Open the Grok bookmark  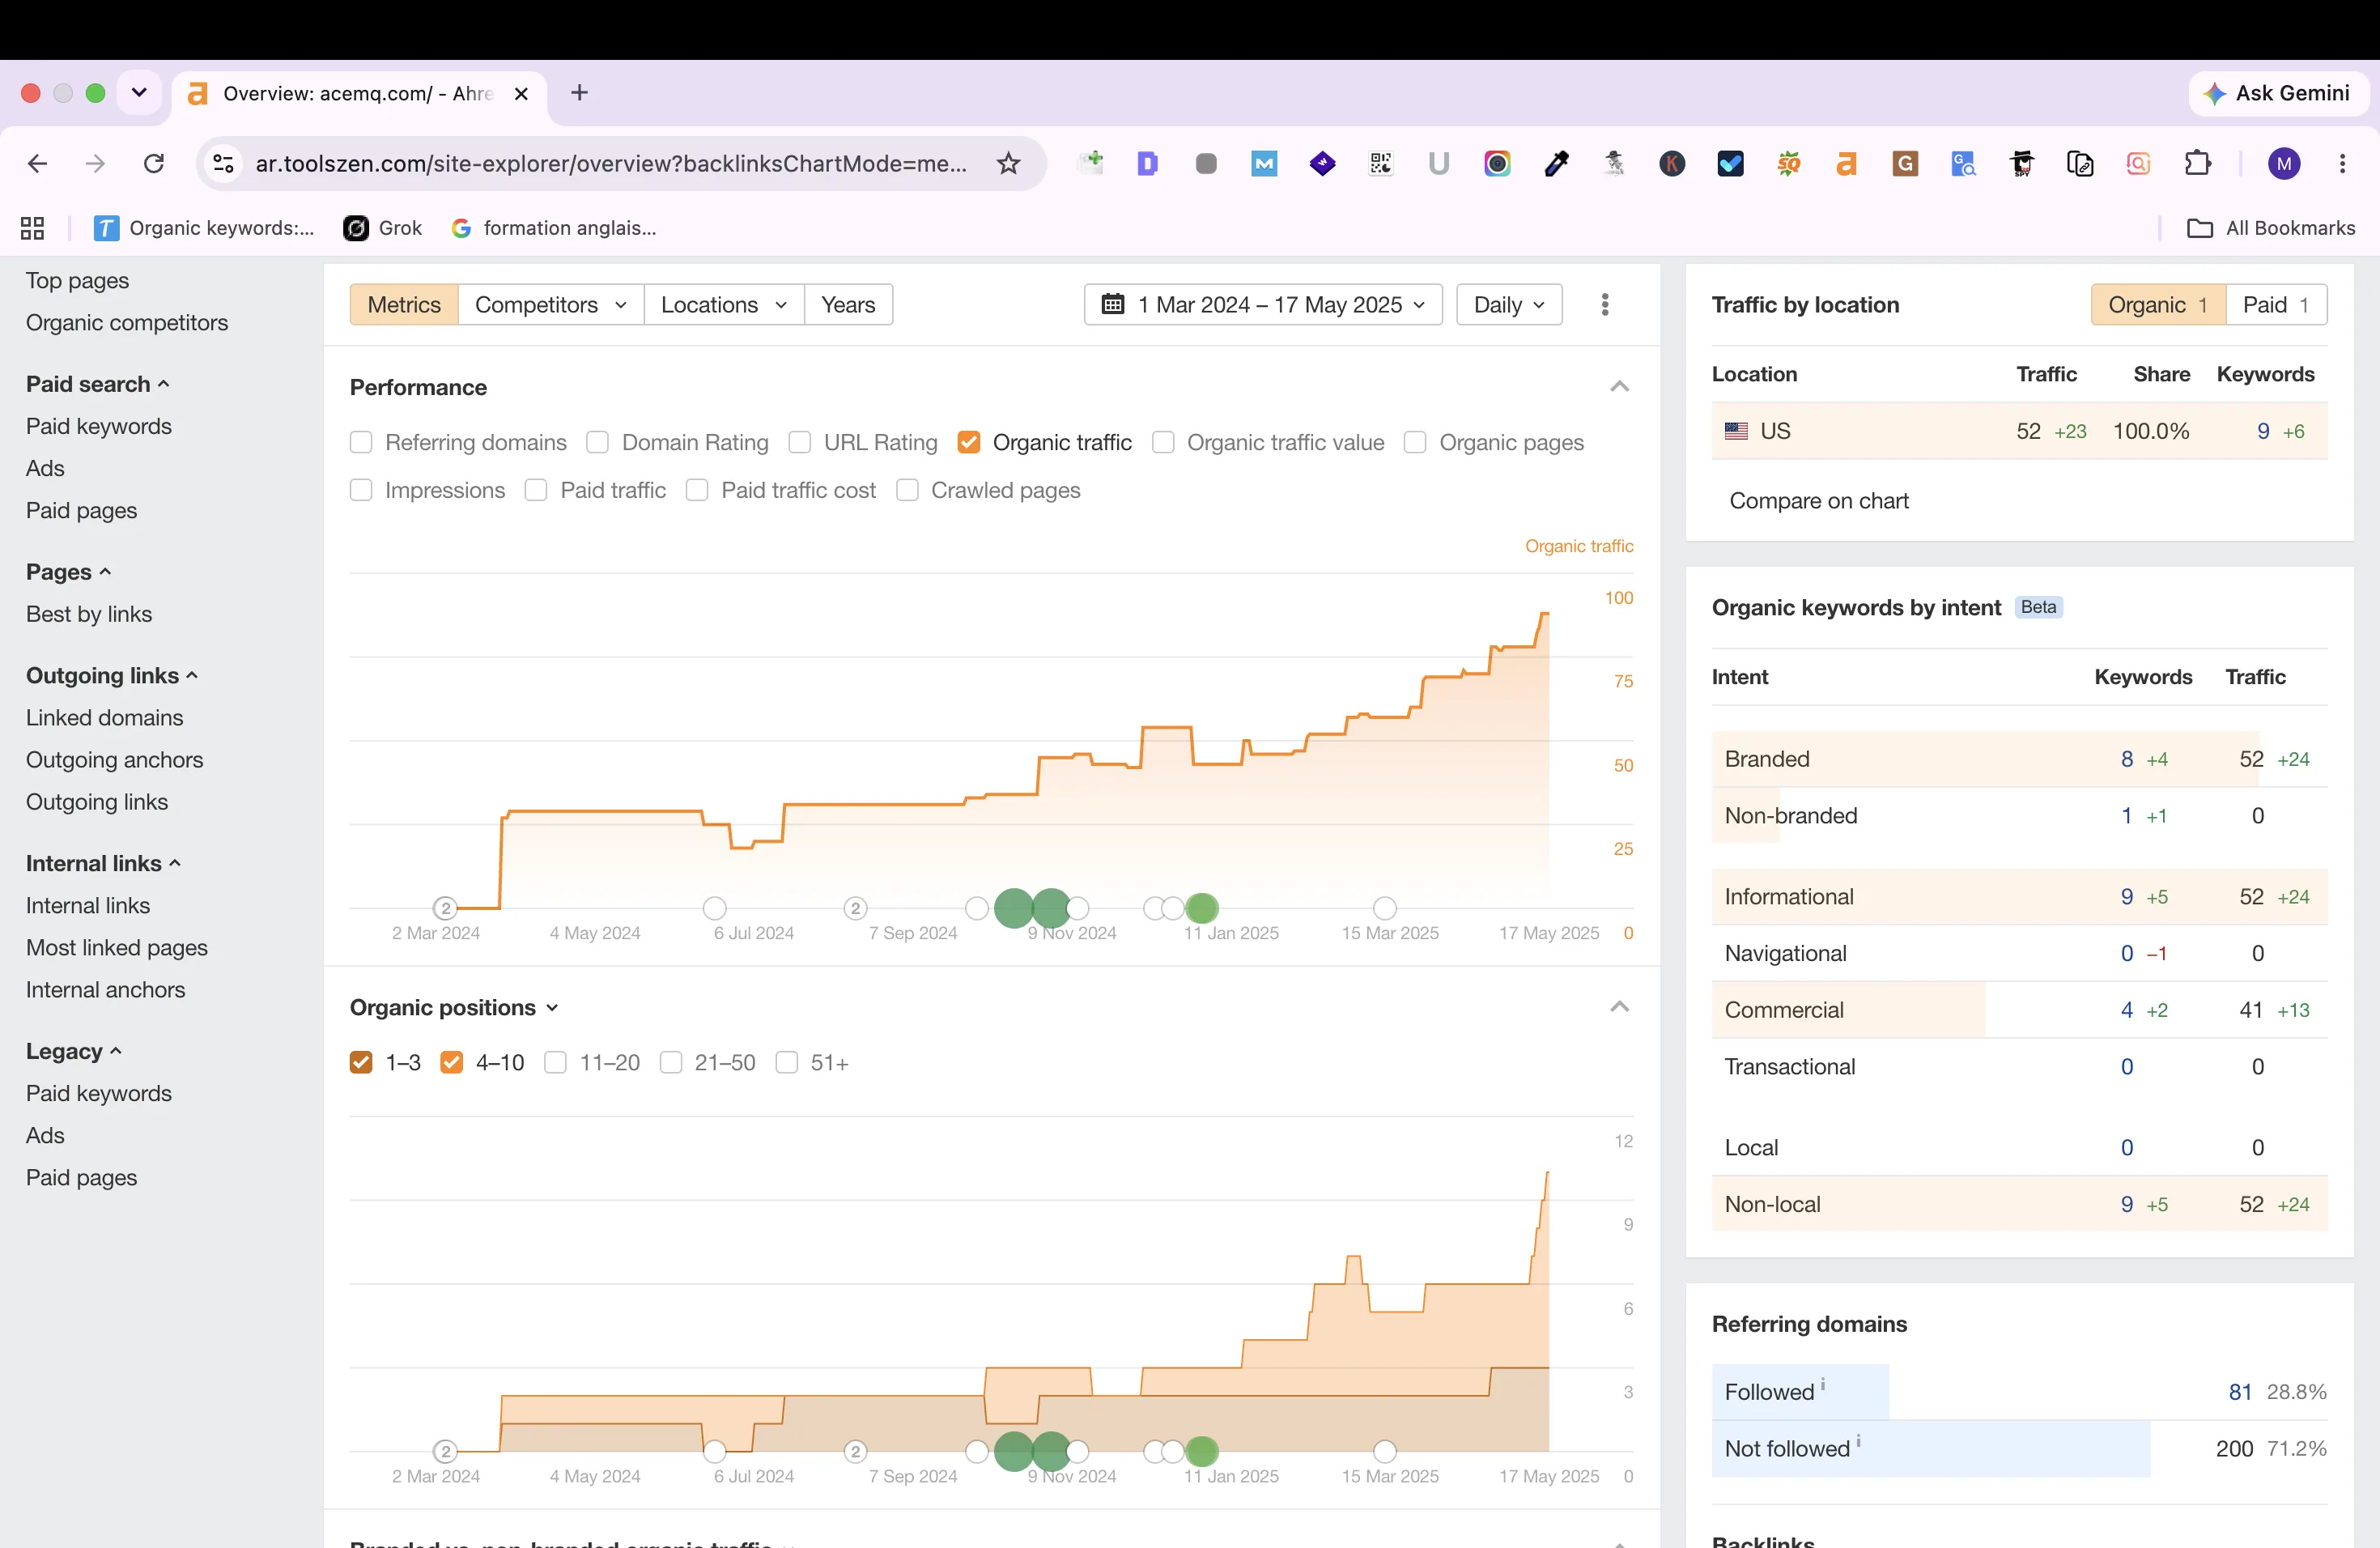click(383, 228)
